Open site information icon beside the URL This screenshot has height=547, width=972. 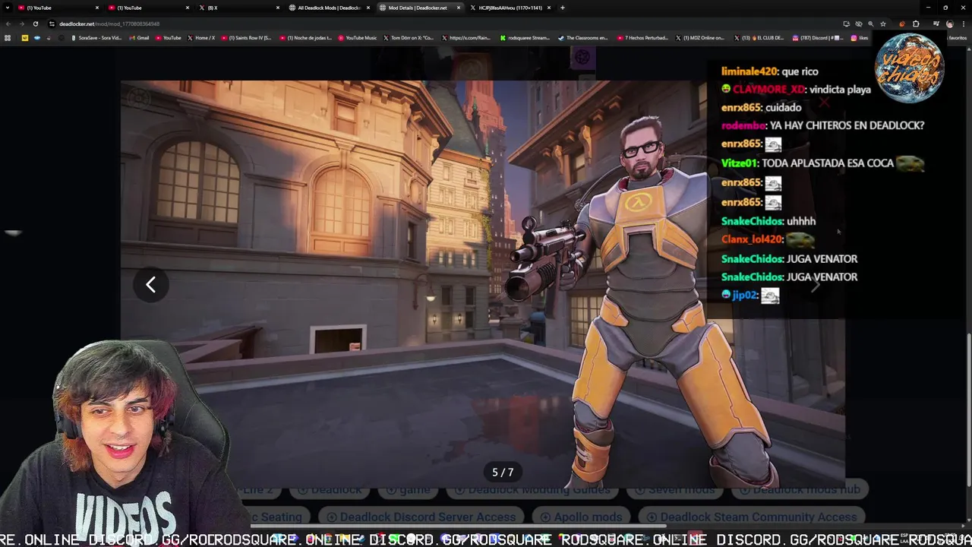click(x=52, y=24)
